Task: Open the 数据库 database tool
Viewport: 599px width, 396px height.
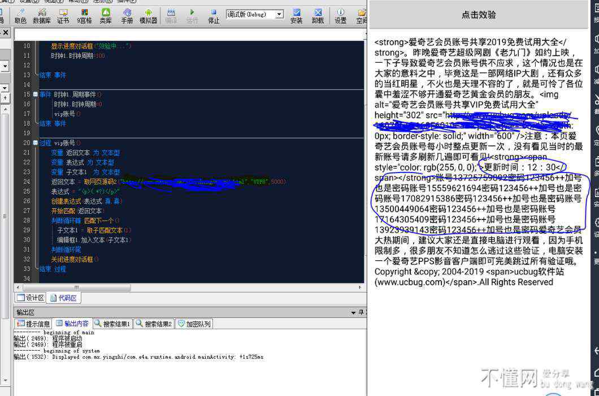Action: [x=41, y=15]
